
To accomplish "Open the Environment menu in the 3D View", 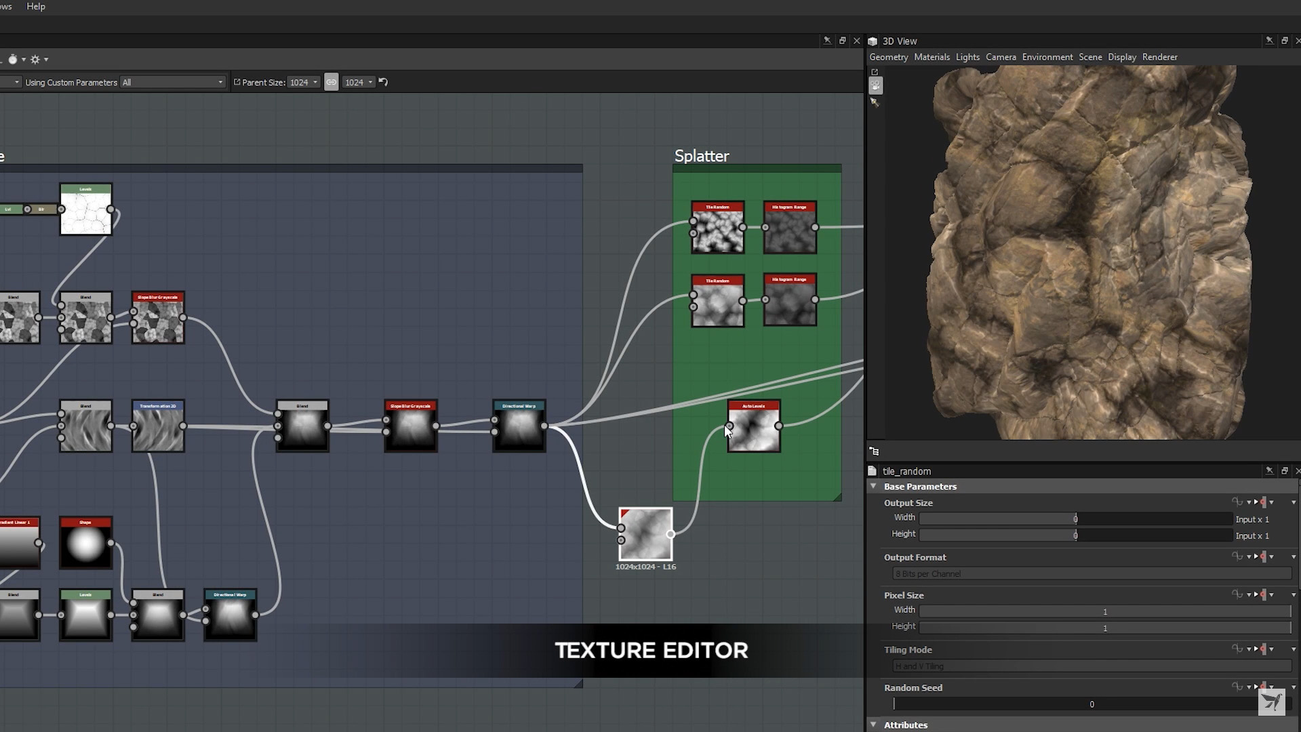I will [1047, 57].
